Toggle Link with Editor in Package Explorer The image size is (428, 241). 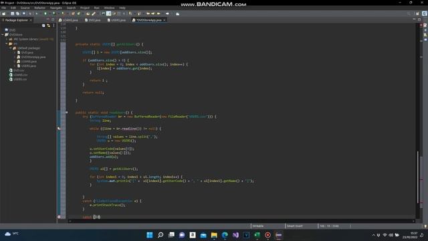(x=49, y=25)
